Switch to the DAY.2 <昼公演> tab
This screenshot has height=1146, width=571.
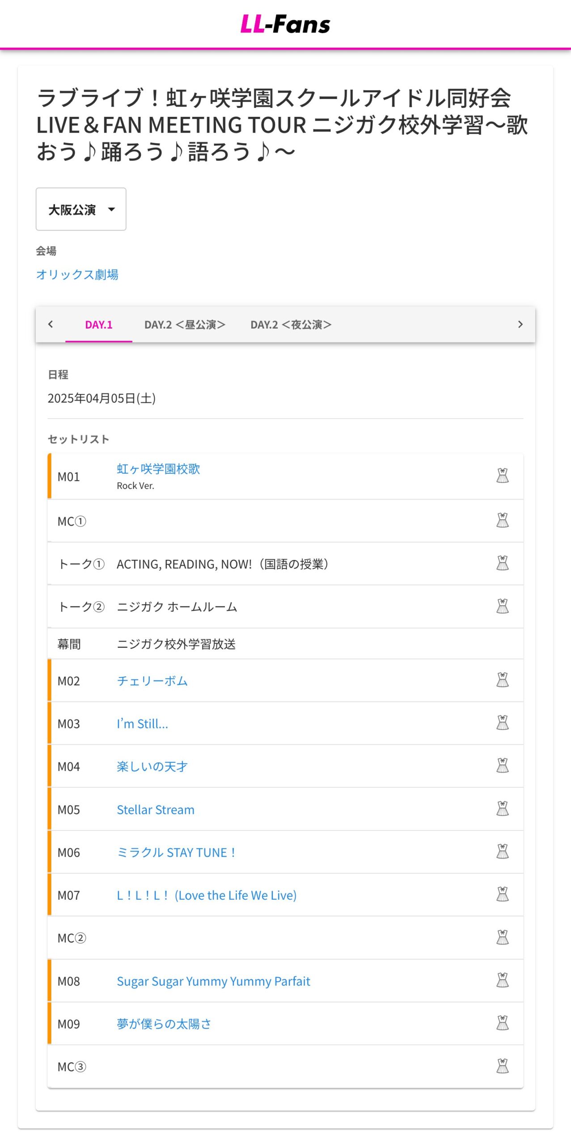pyautogui.click(x=185, y=325)
